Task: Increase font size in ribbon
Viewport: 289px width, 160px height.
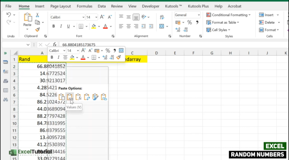Action: pyautogui.click(x=102, y=17)
